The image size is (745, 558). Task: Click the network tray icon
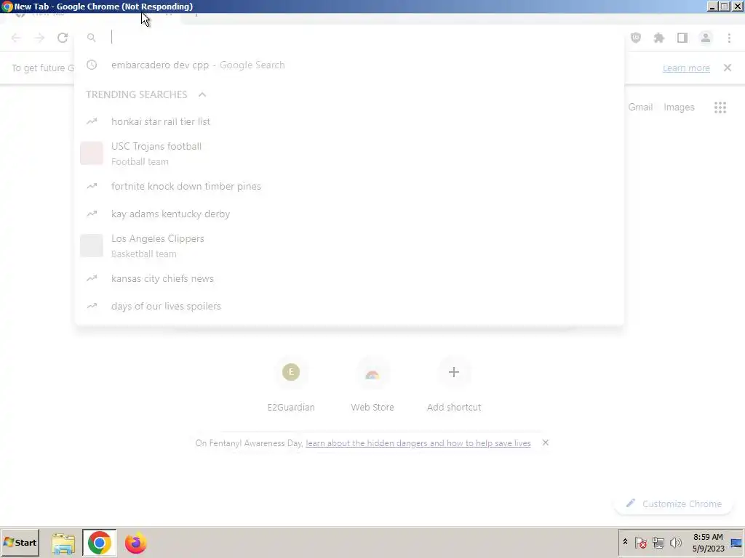(658, 542)
